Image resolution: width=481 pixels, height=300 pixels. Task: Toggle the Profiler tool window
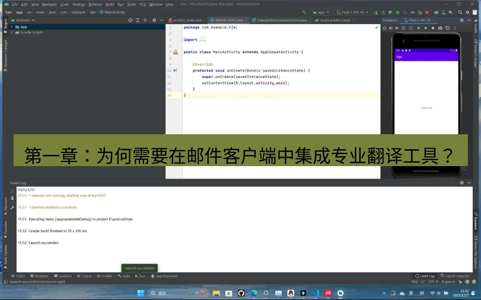point(104,276)
